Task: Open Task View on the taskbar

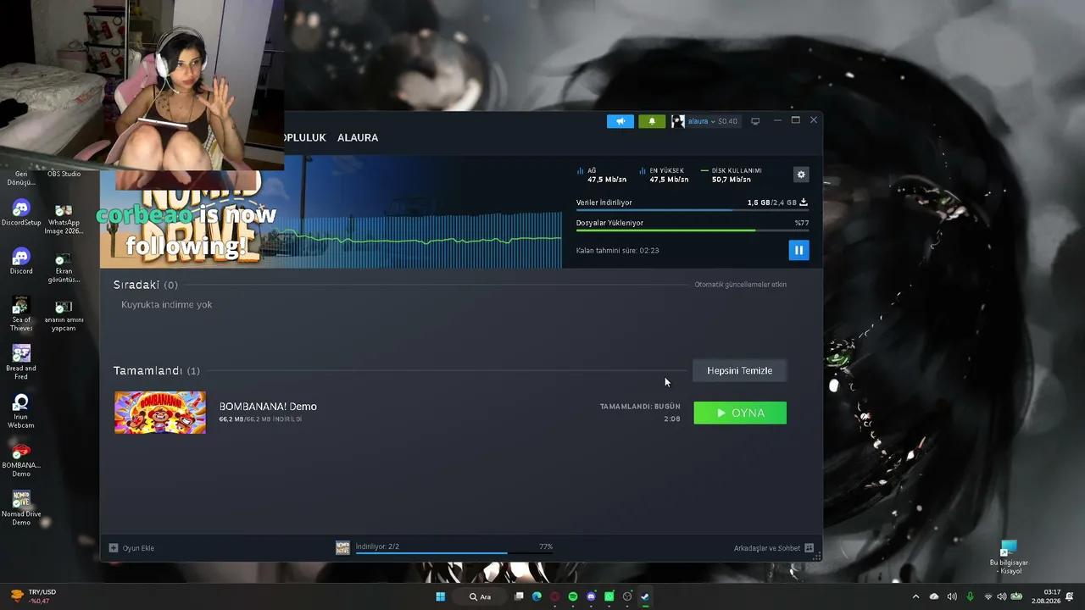Action: tap(519, 596)
